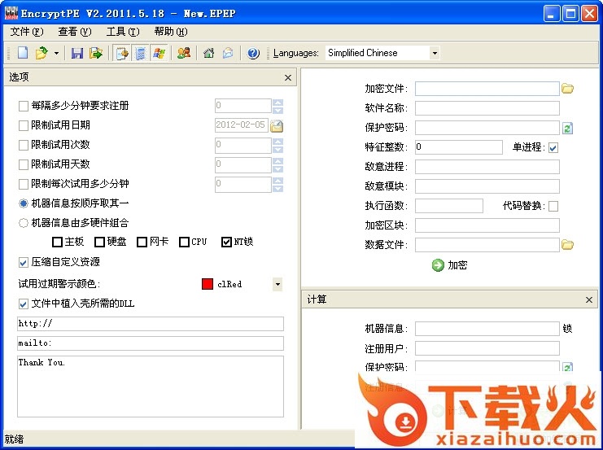The width and height of the screenshot is (603, 450).
Task: Open the 工具(T) menu
Action: pos(122,32)
